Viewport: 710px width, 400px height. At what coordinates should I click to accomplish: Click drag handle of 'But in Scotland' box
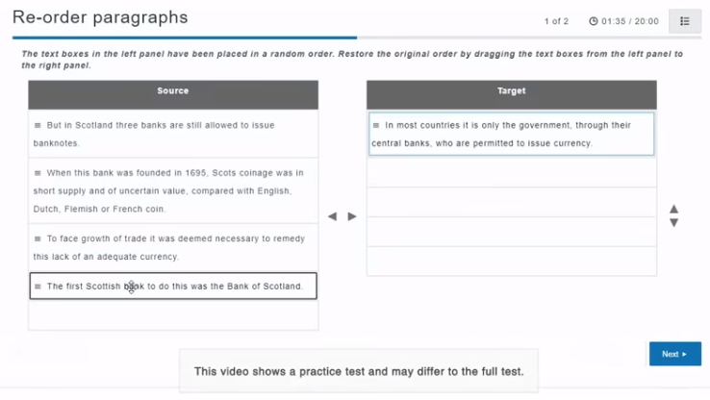point(38,125)
